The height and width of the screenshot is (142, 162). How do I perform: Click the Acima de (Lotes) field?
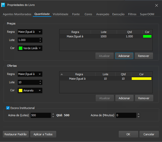[x=41, y=115]
